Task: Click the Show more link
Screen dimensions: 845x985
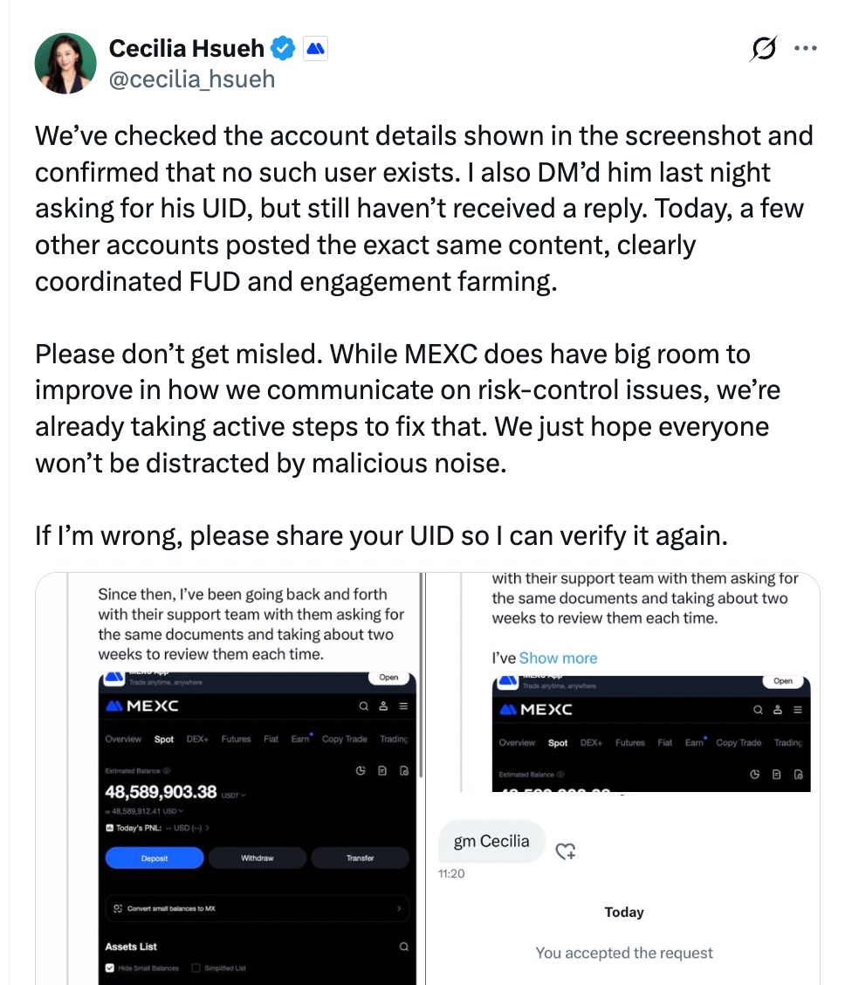Action: click(x=558, y=658)
